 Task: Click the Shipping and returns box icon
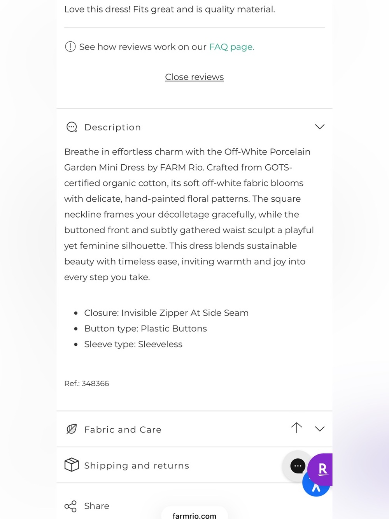[72, 465]
